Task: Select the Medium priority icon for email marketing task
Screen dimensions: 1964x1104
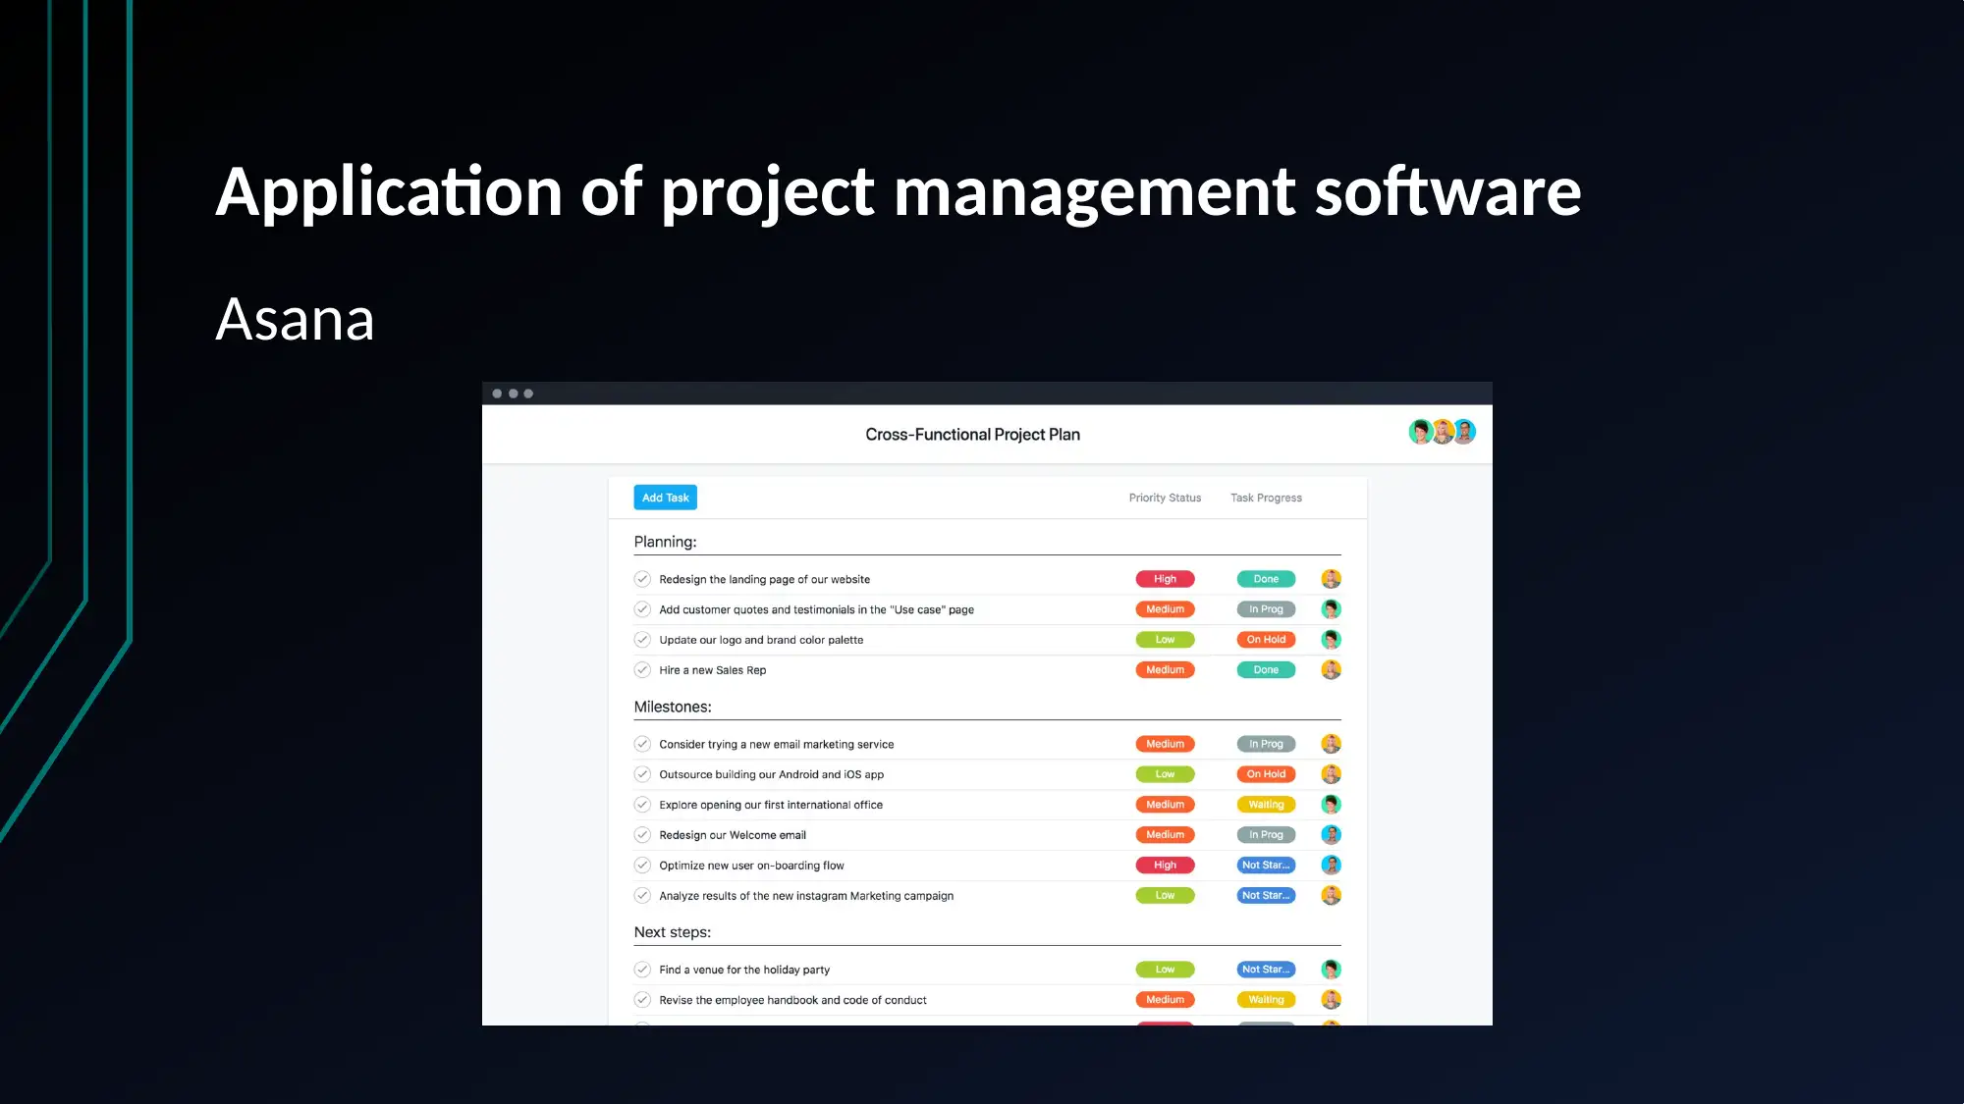Action: point(1163,743)
